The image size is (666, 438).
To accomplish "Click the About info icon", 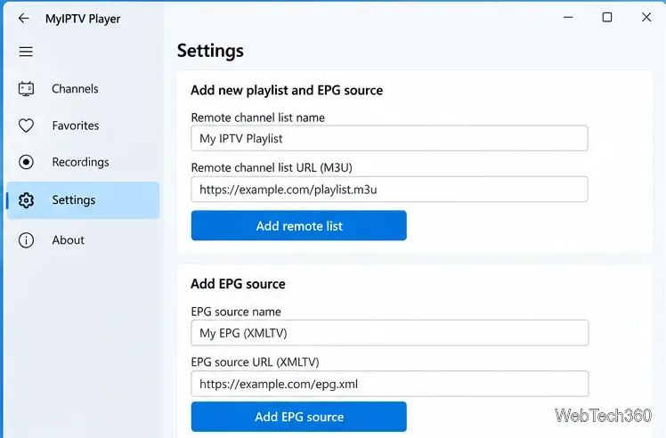I will coord(26,240).
